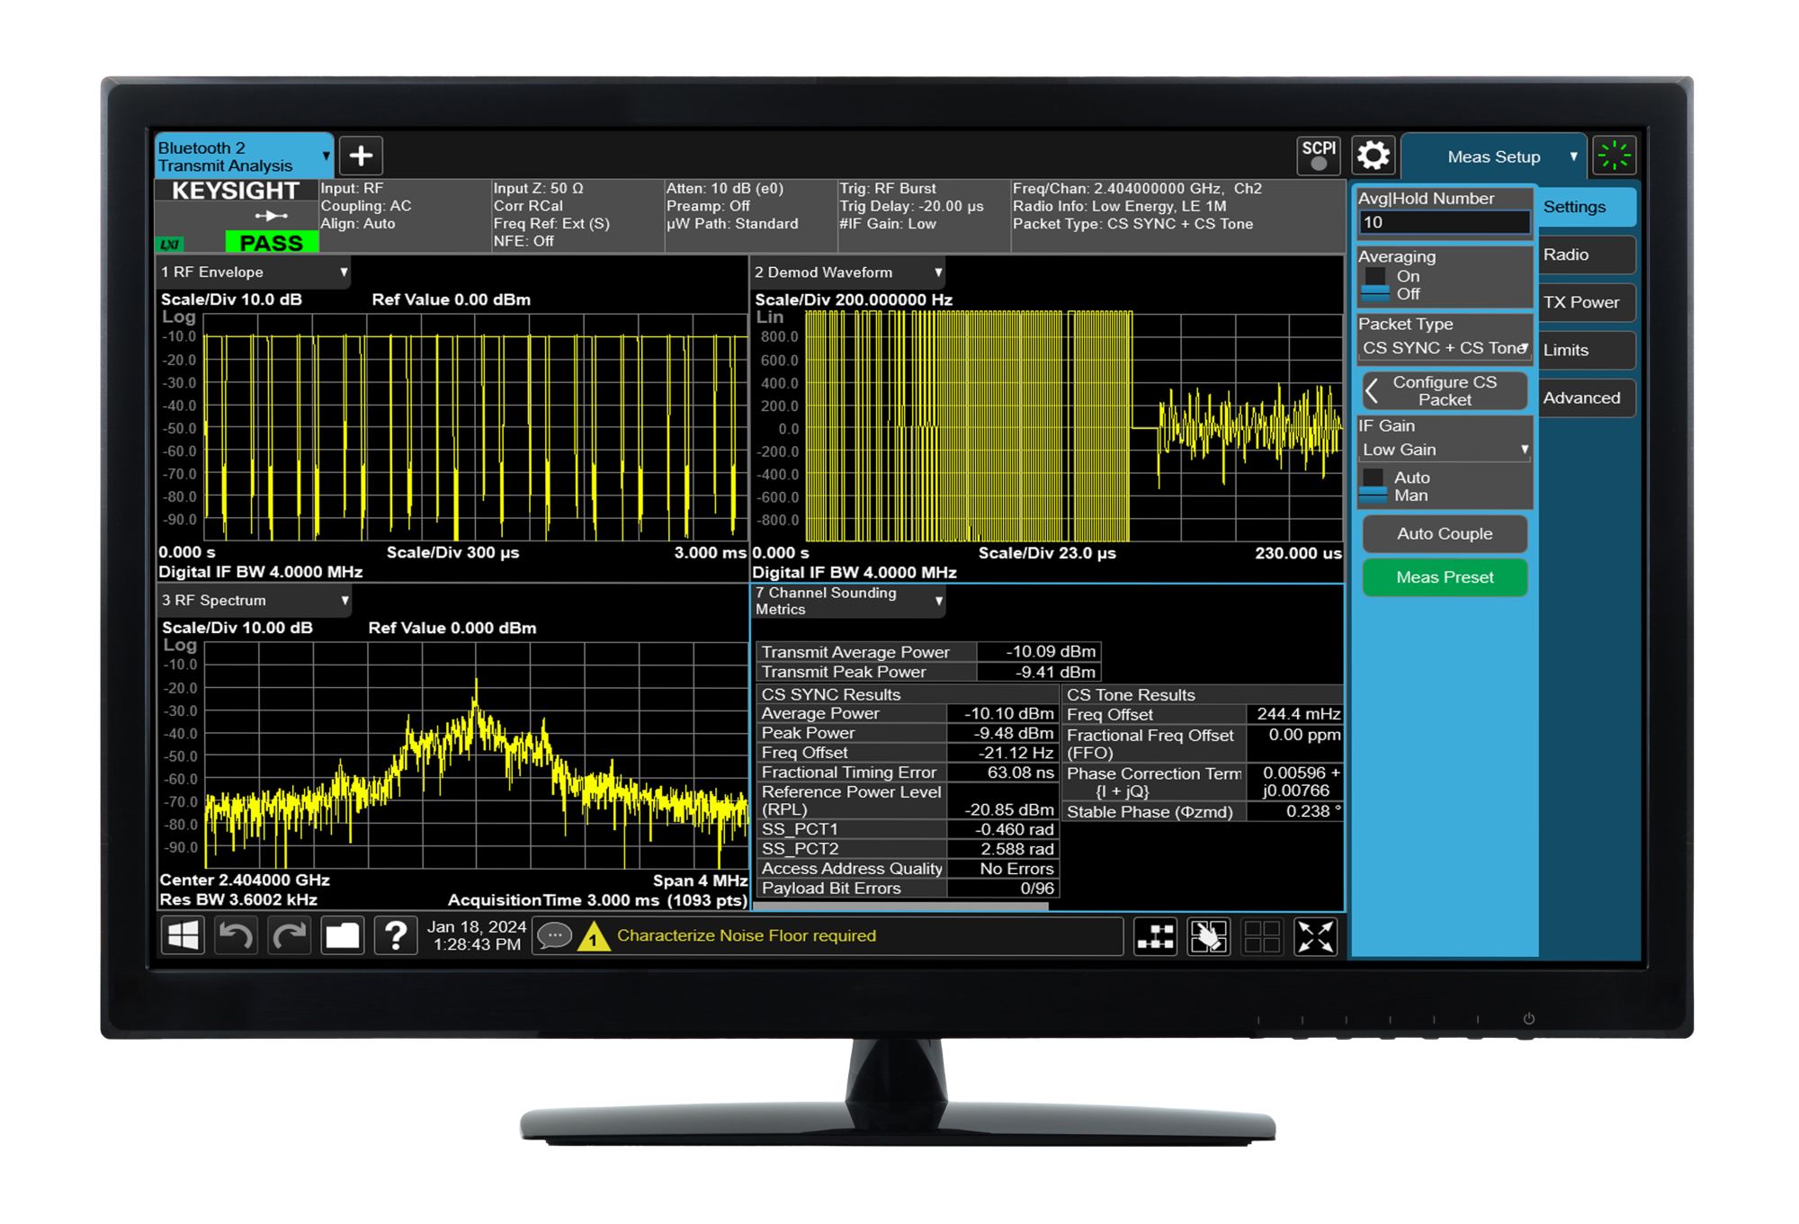Switch to the TX Power tab
The height and width of the screenshot is (1224, 1799).
tap(1581, 302)
